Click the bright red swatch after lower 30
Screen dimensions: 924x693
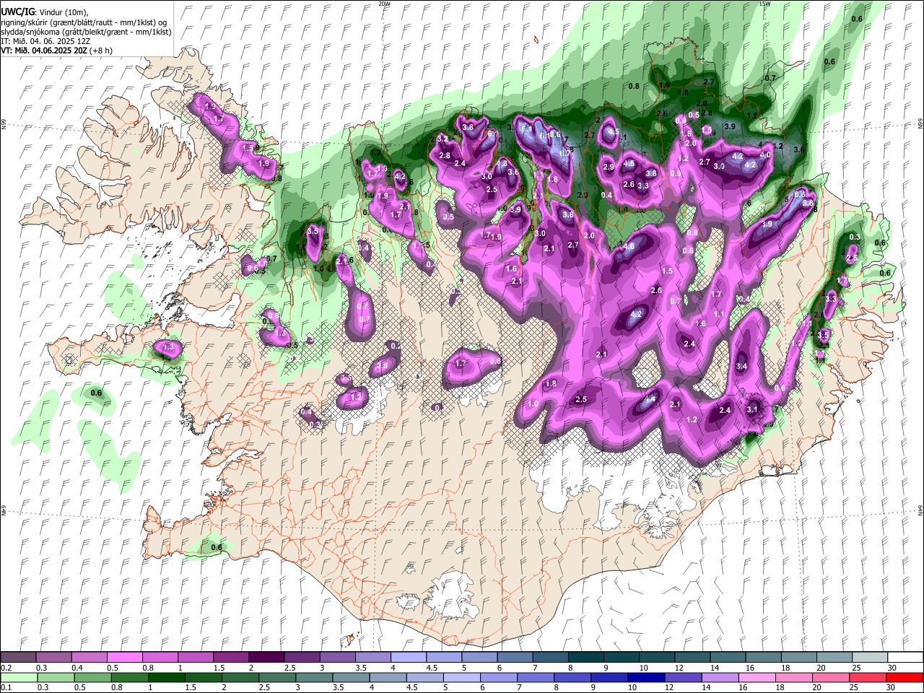905,677
